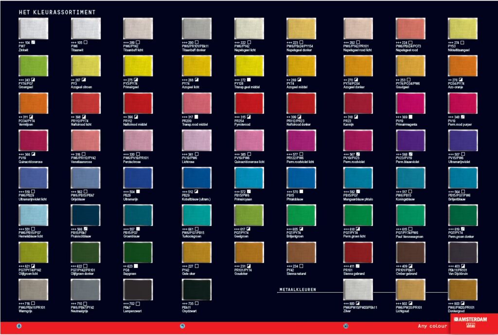Screen dimensions: 498x335
Task: Click the 'Any colour' text
Action: [x=431, y=326]
